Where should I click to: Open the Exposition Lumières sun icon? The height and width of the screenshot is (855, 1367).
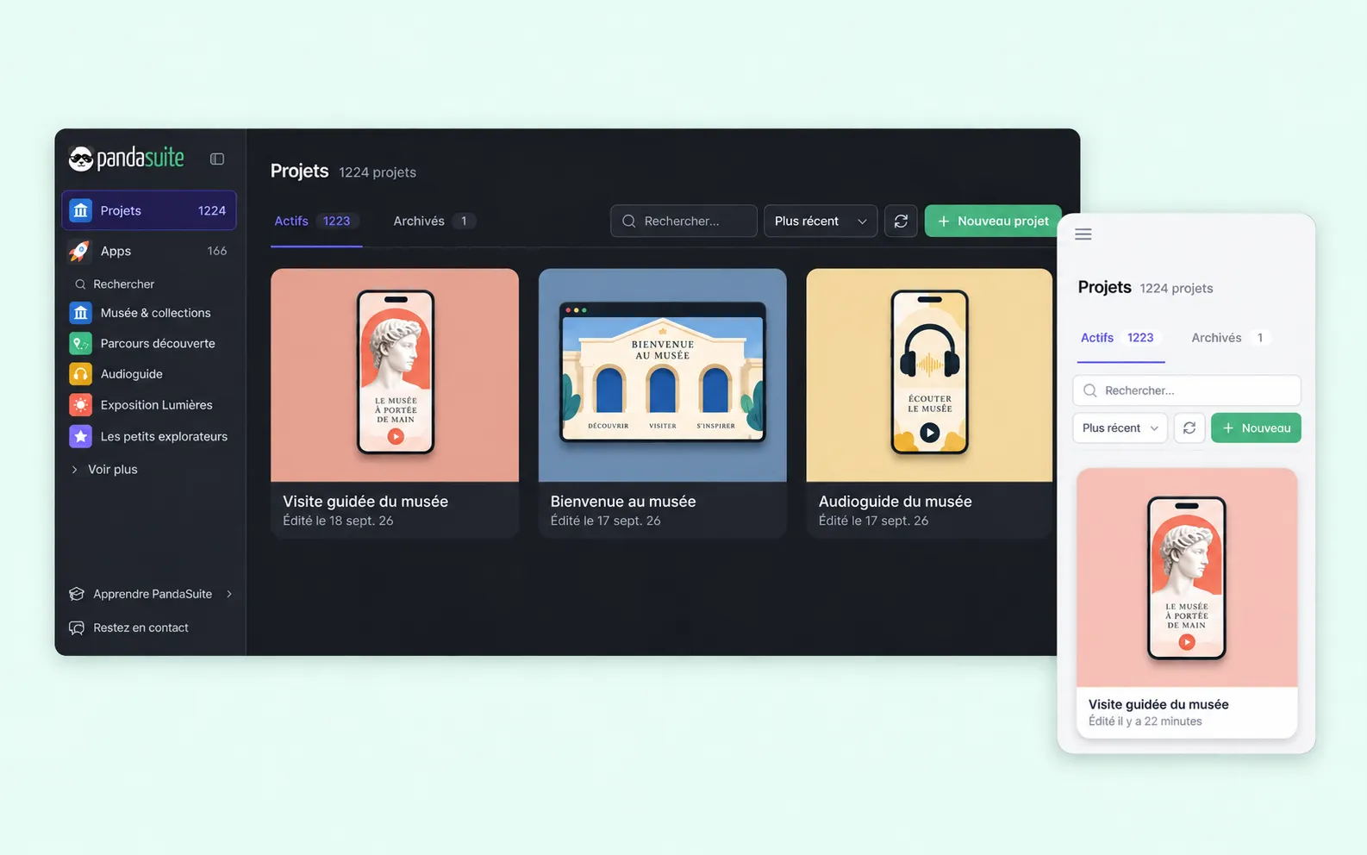click(x=80, y=405)
